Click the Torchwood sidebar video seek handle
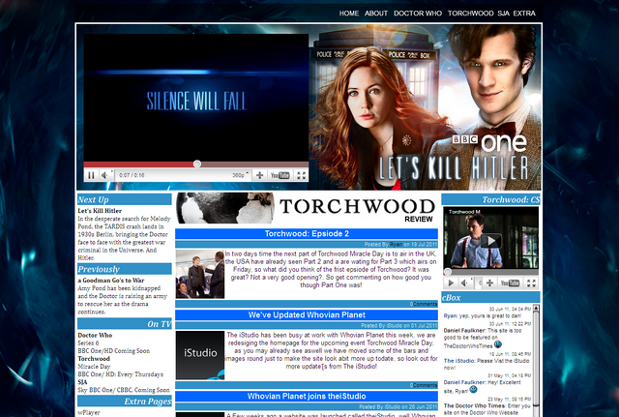Viewport: 619px width, 417px height. (x=447, y=272)
